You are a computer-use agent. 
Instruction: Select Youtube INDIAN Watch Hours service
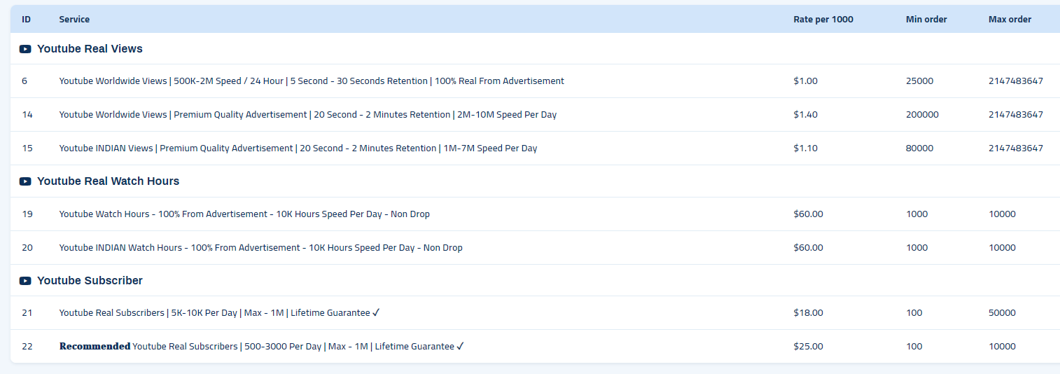(260, 248)
